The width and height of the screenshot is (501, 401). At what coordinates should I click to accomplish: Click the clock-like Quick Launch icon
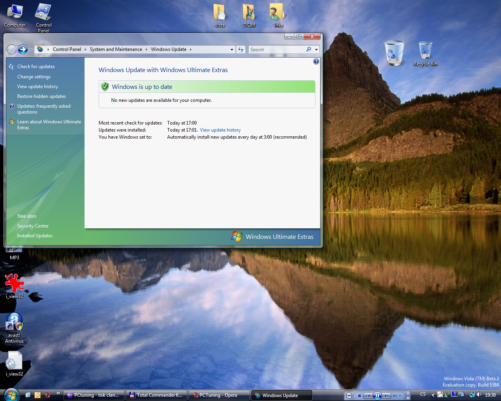38,395
